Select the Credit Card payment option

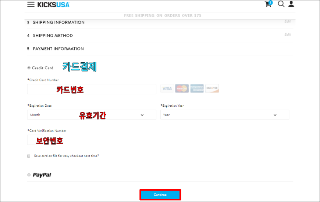(x=29, y=68)
